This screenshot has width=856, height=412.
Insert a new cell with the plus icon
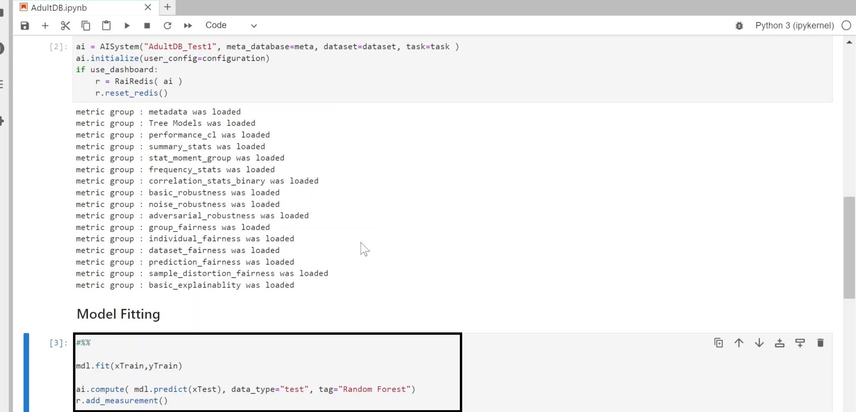pos(45,26)
